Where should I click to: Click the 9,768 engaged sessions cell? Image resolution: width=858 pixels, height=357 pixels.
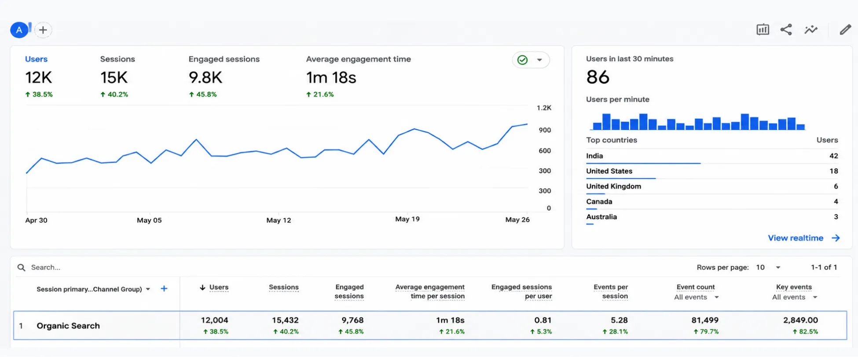[352, 320]
